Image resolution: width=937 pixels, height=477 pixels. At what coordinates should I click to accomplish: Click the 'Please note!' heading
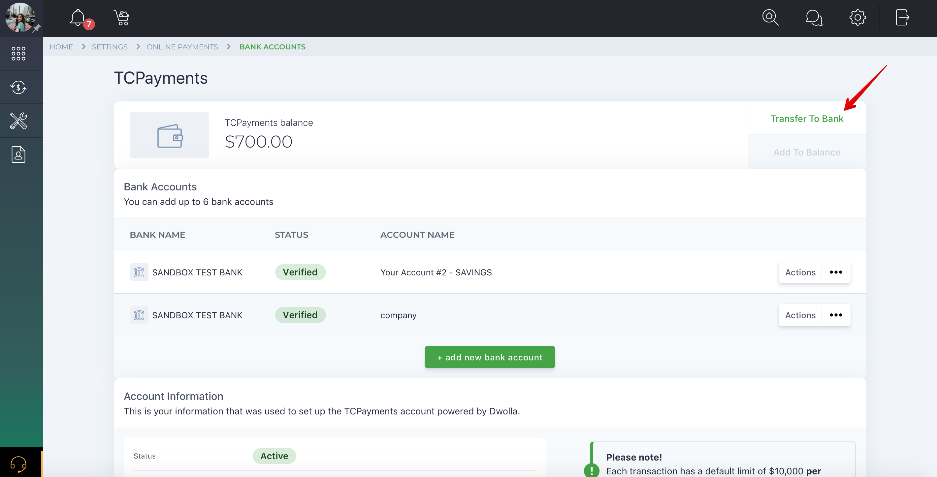(634, 457)
